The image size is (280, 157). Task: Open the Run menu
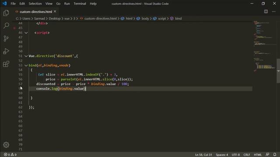[67, 3]
